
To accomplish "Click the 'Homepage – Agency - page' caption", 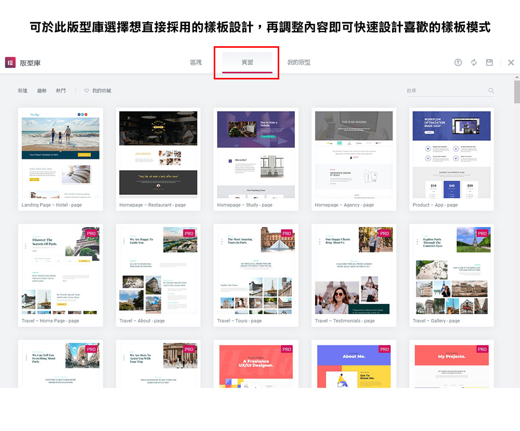I will [344, 205].
